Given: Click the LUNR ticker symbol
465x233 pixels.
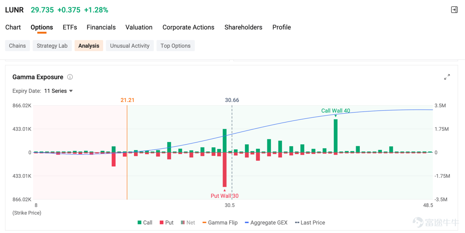Looking at the screenshot, I should pyautogui.click(x=14, y=10).
